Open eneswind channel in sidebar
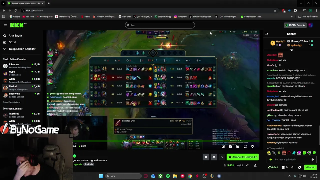320x180 pixels. click(21, 95)
